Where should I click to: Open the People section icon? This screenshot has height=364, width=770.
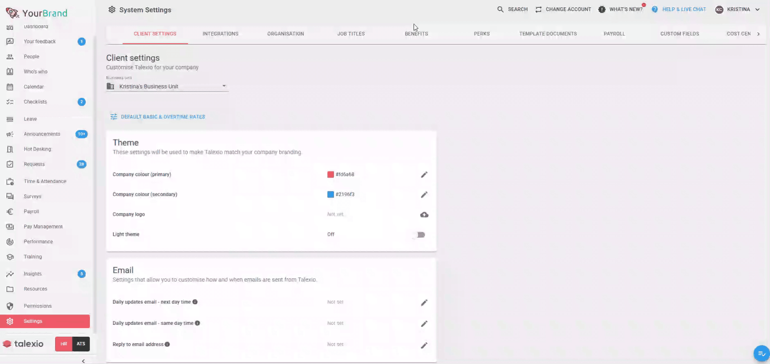coord(10,57)
